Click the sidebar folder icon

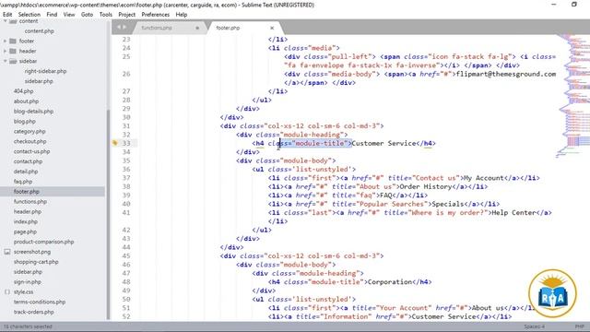coord(13,61)
